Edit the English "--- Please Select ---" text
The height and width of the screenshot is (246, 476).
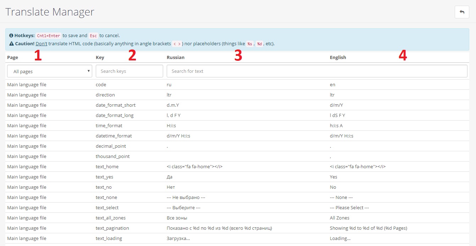pos(349,208)
